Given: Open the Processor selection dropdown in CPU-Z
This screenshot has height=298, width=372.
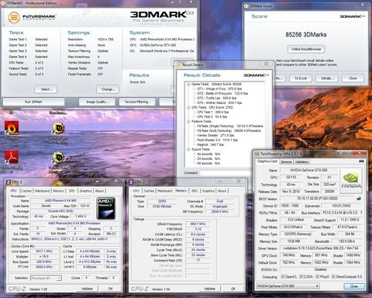Looking at the screenshot, I should [46, 278].
